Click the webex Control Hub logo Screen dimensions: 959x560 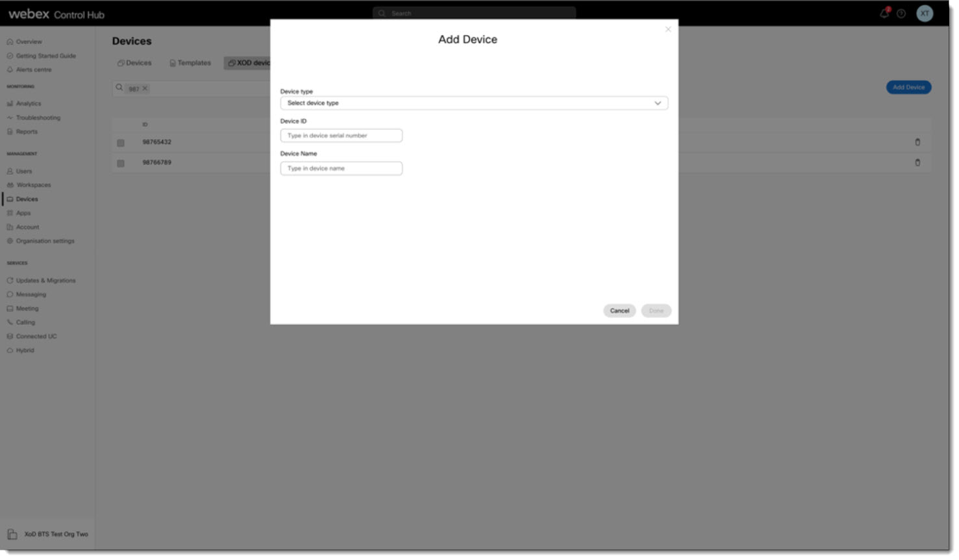(x=56, y=14)
